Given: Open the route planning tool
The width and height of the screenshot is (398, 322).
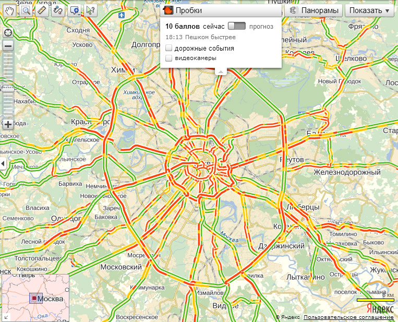Looking at the screenshot, I should tap(58, 10).
